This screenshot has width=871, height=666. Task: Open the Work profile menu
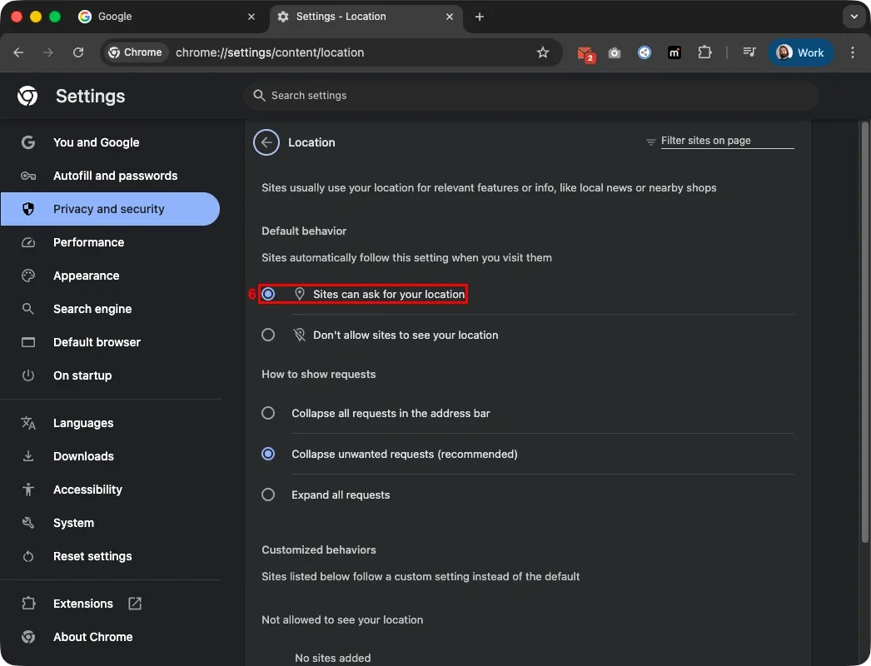pyautogui.click(x=800, y=52)
